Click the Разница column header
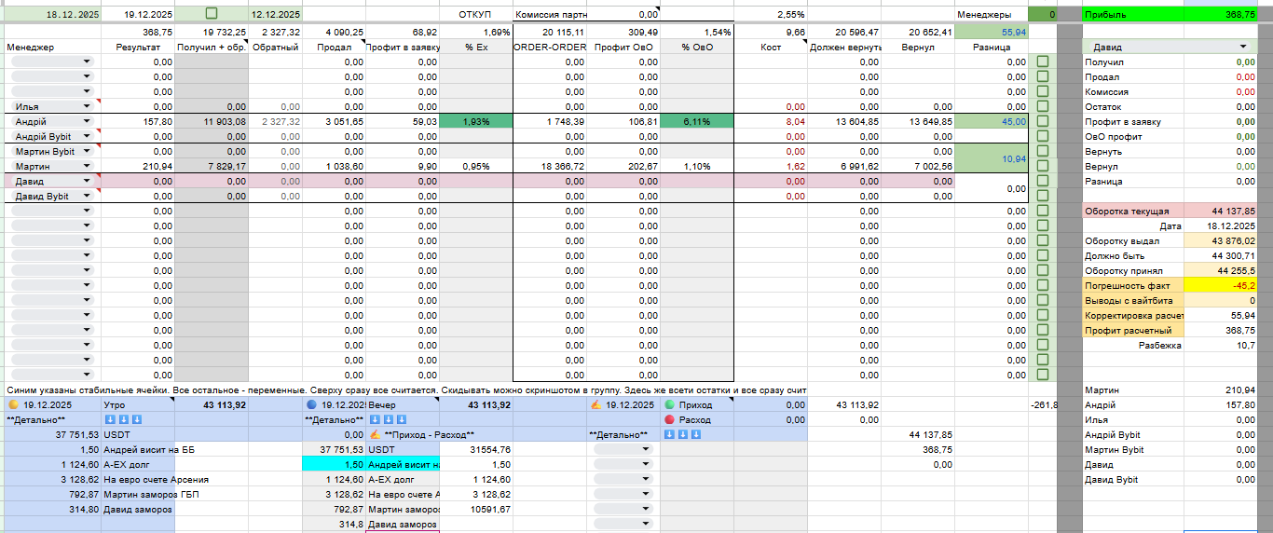Image resolution: width=1273 pixels, height=533 pixels. 992,47
